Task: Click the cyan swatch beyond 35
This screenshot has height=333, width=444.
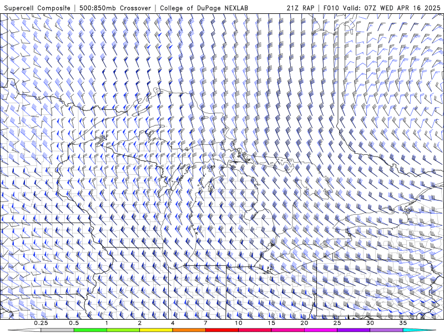Action: pos(420,330)
